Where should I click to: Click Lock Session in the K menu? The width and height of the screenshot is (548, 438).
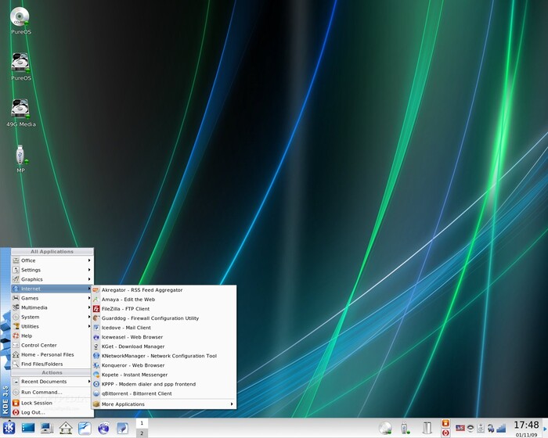click(x=36, y=403)
